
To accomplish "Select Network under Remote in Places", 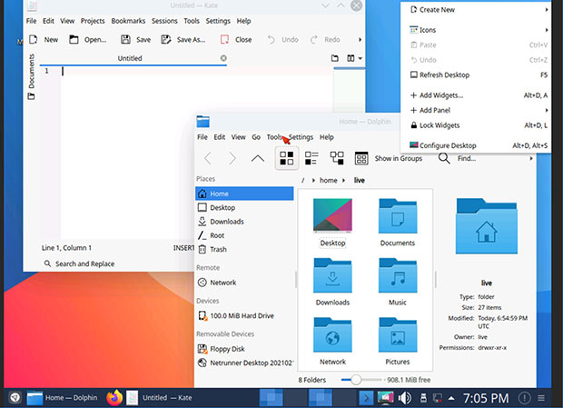I will coord(244,283).
